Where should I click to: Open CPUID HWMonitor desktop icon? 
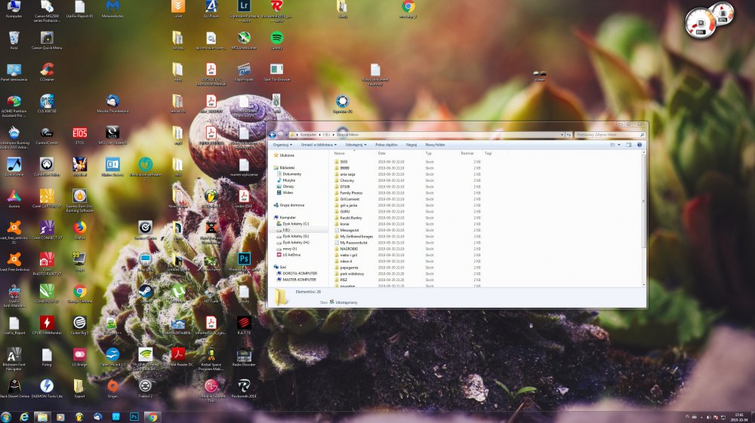[47, 324]
